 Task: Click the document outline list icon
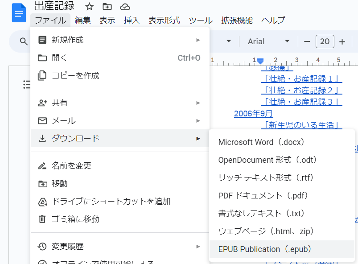[27, 84]
